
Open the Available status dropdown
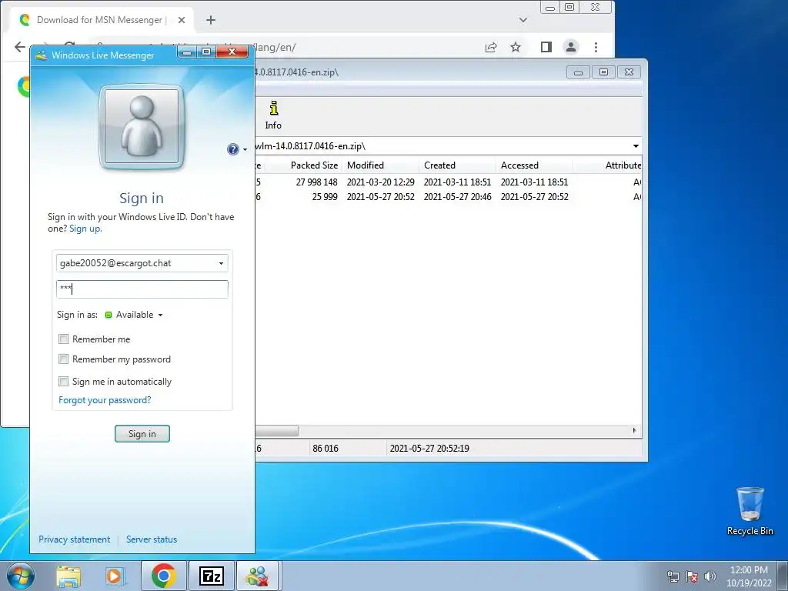click(x=134, y=315)
